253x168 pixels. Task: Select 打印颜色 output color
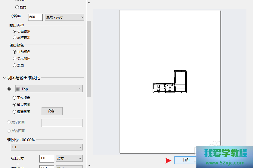click(x=15, y=52)
